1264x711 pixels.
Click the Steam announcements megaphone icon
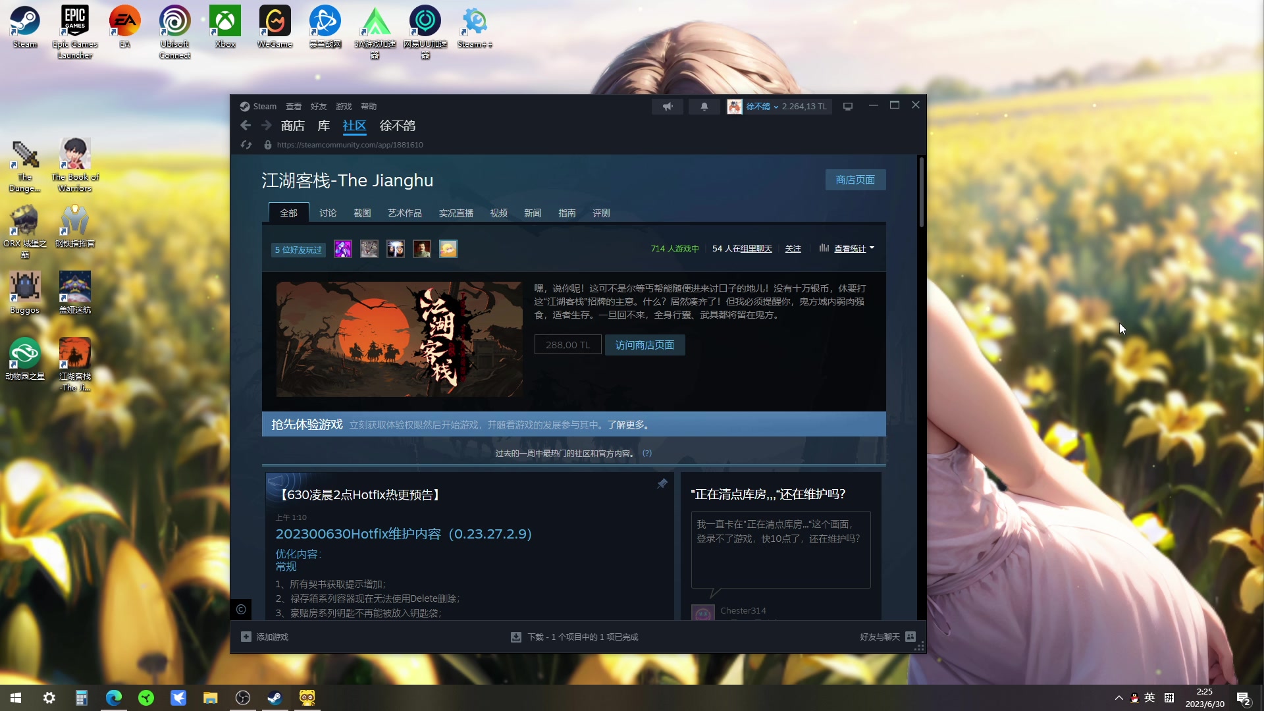point(668,106)
